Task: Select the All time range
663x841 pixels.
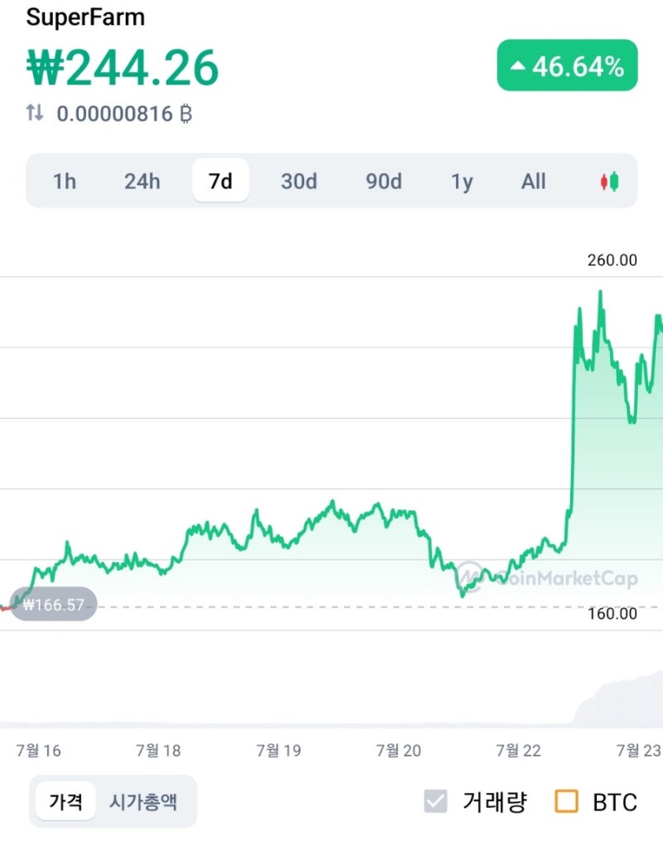Action: (534, 182)
